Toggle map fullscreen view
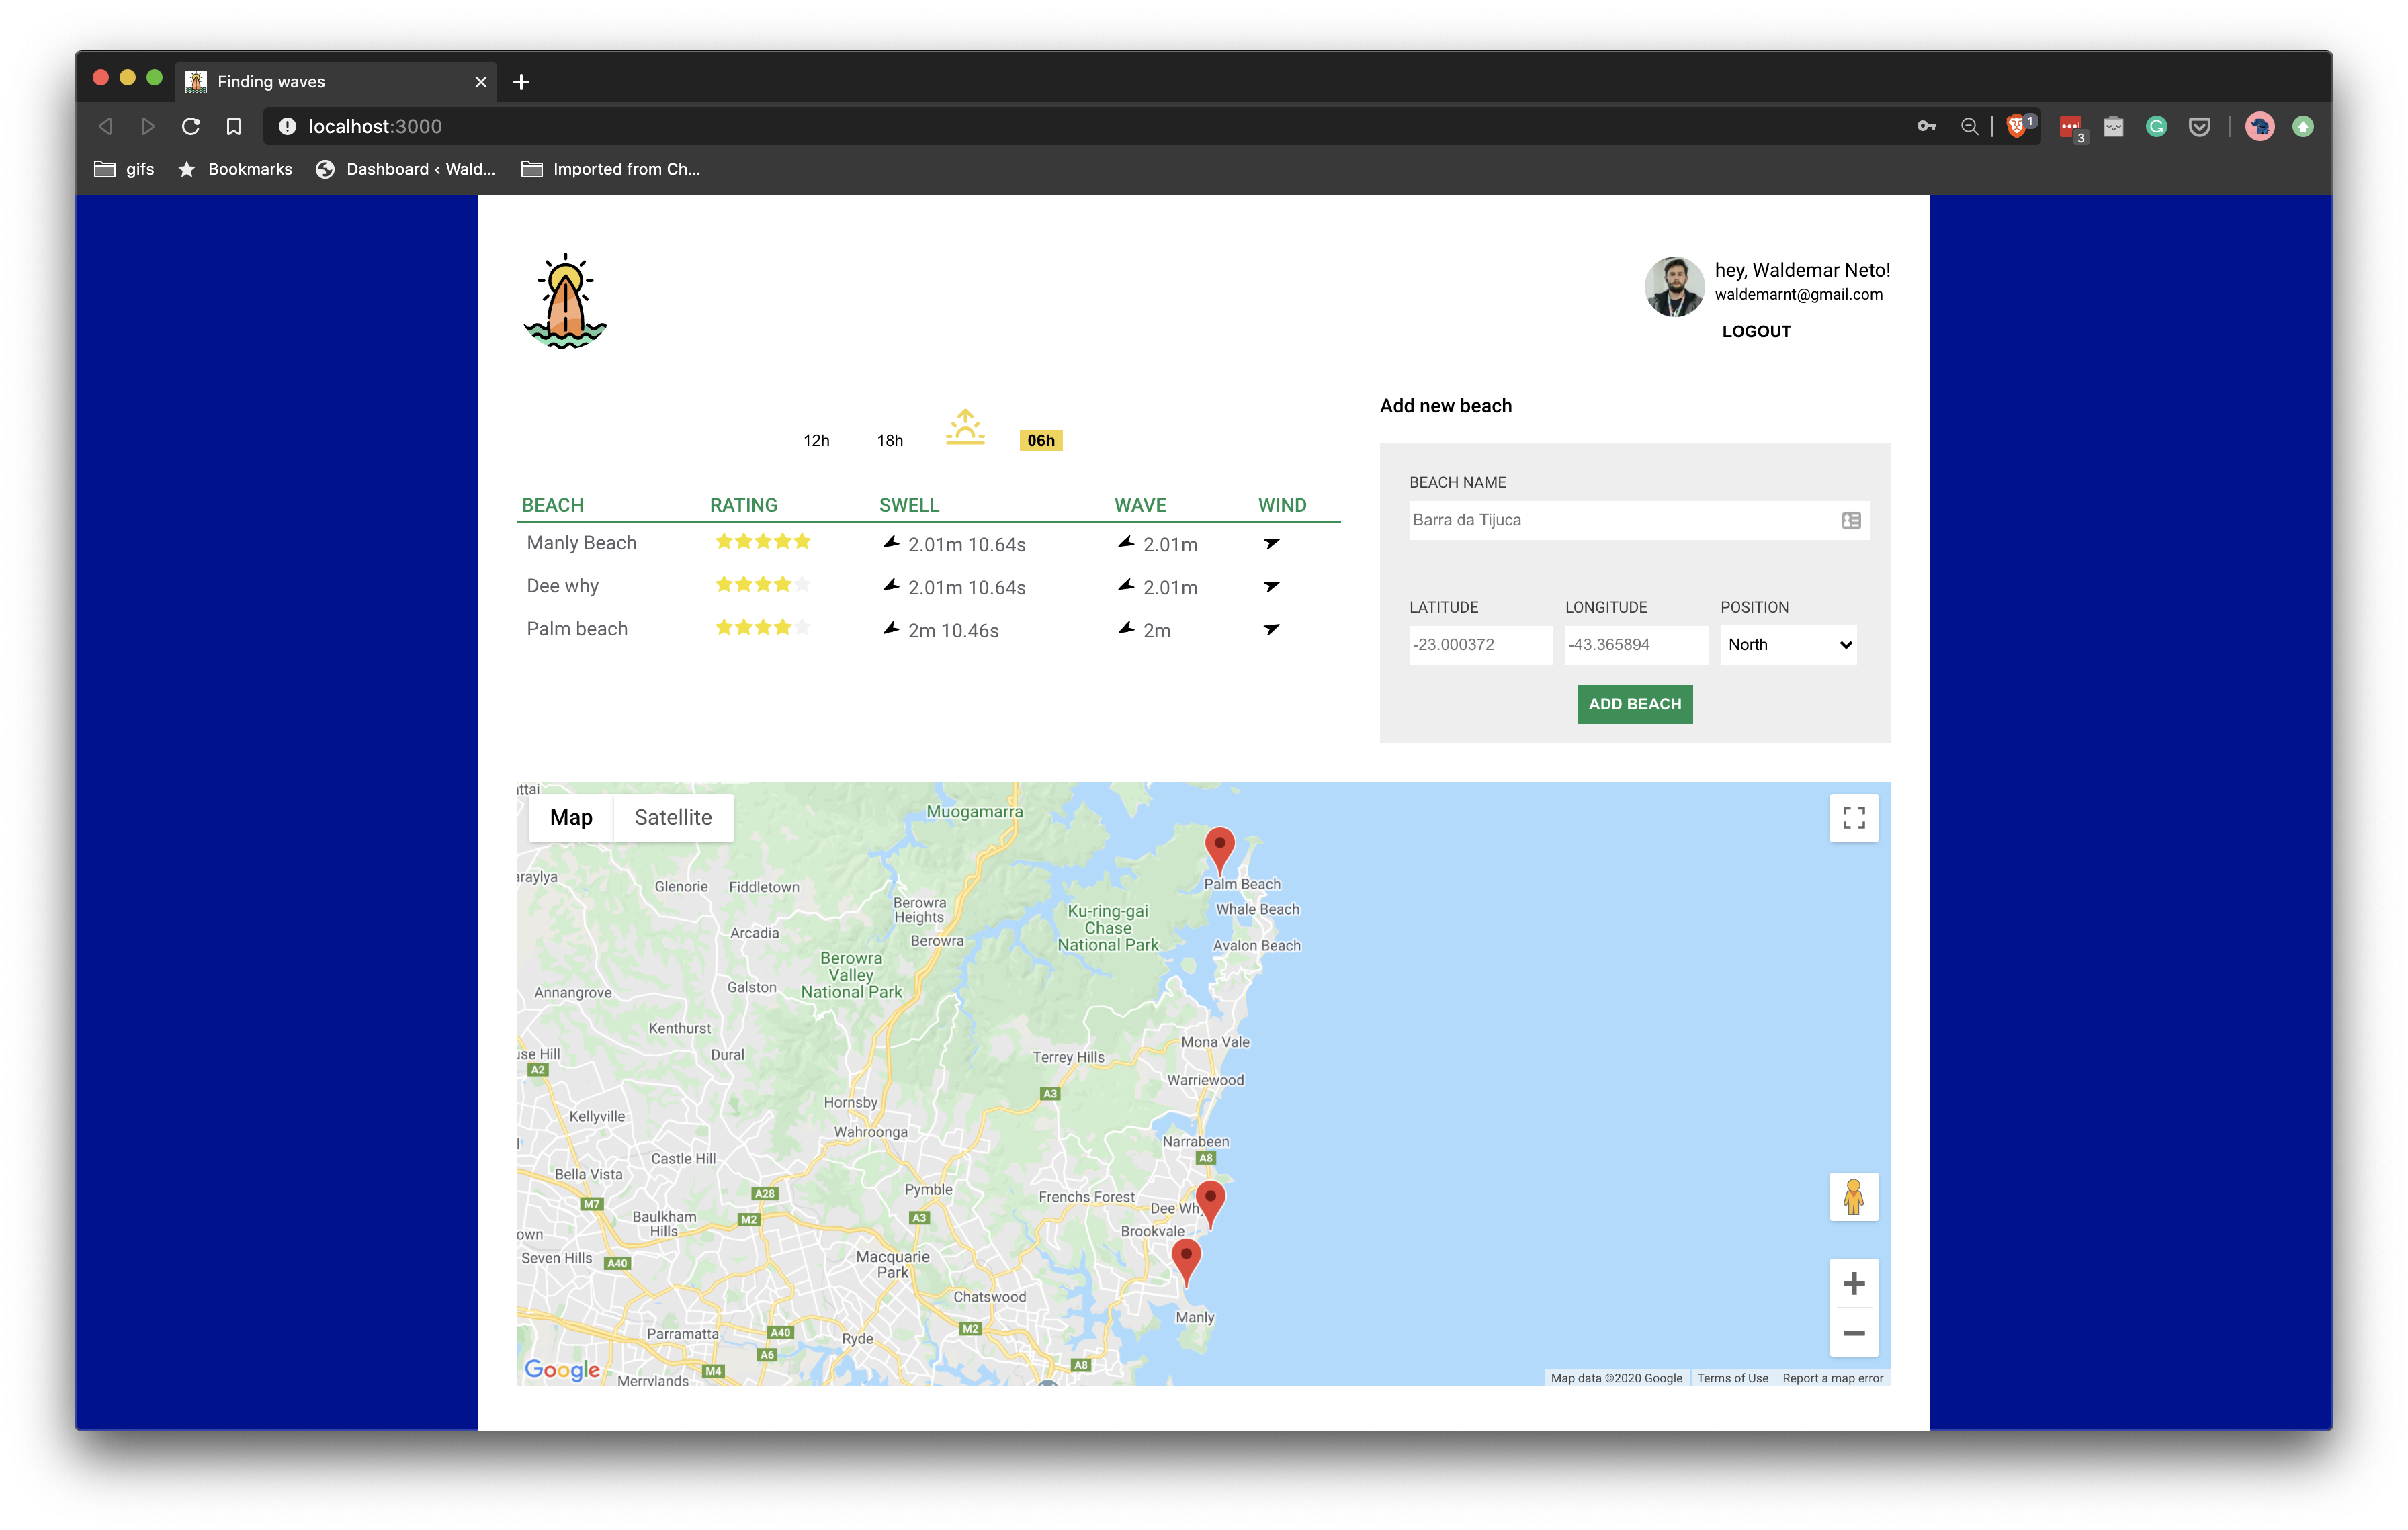Image resolution: width=2408 pixels, height=1530 pixels. (1853, 817)
